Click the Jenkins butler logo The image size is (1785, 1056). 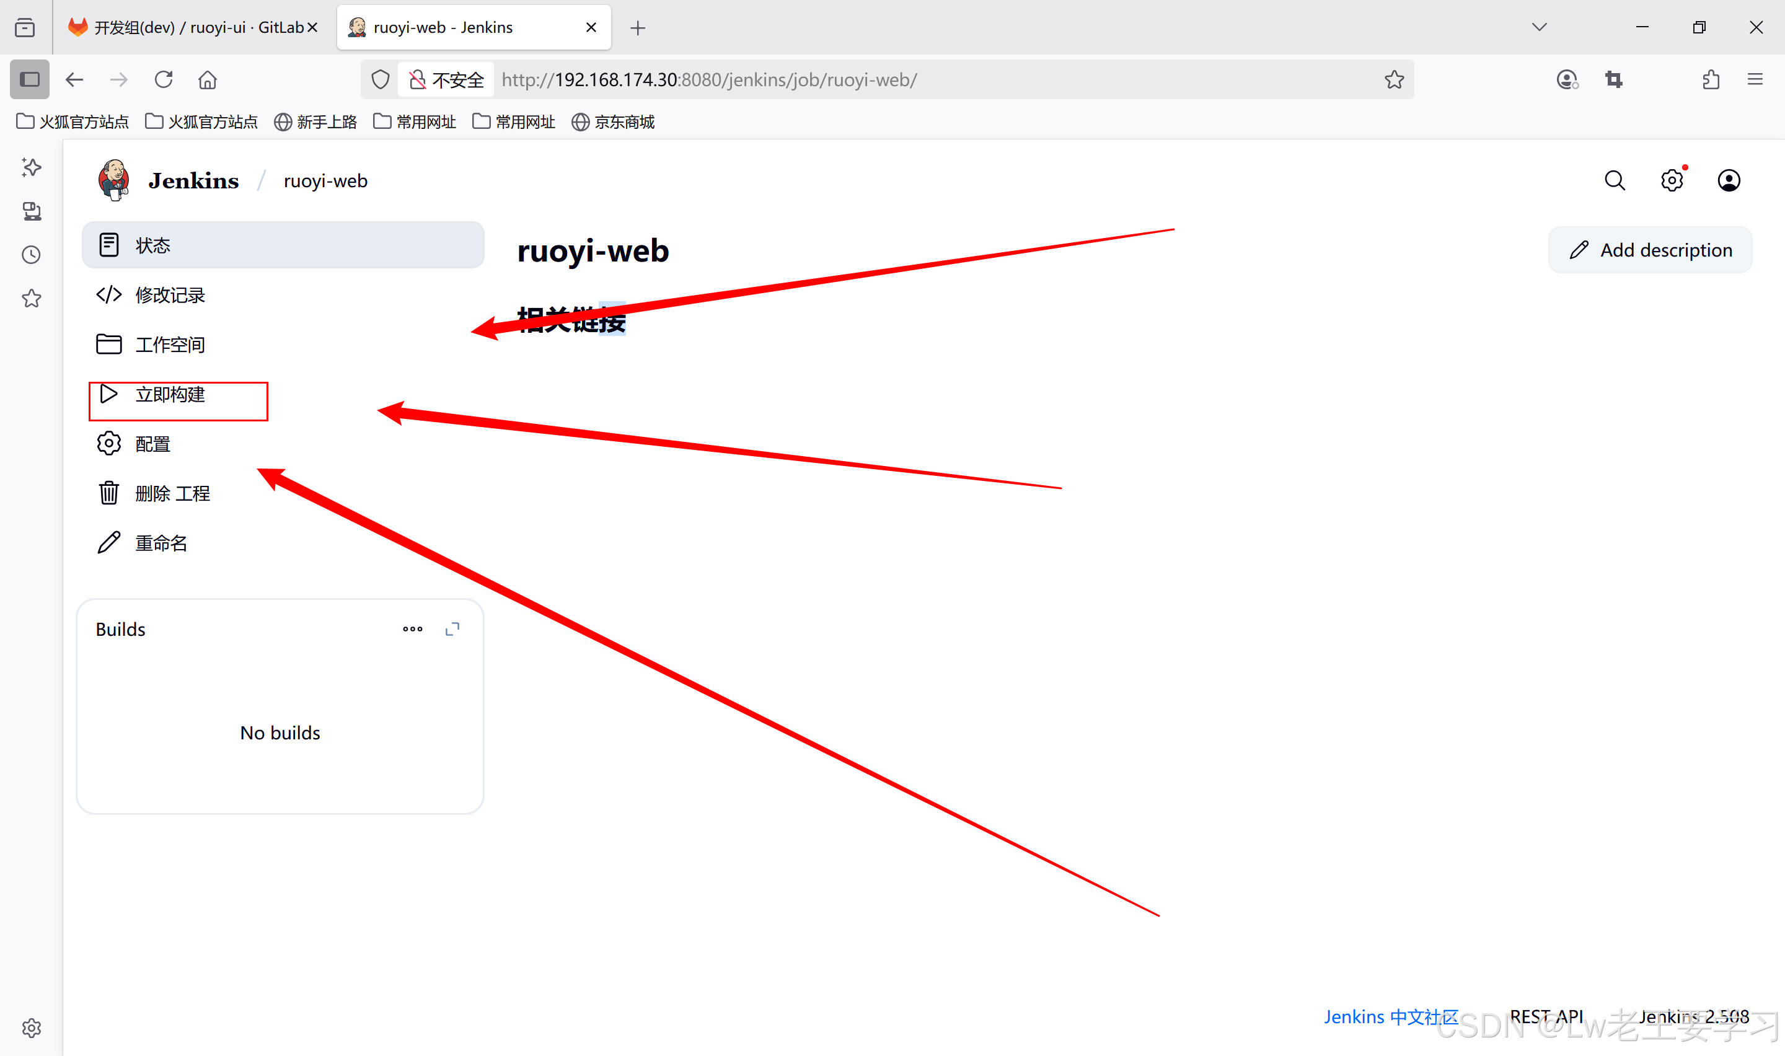[114, 181]
